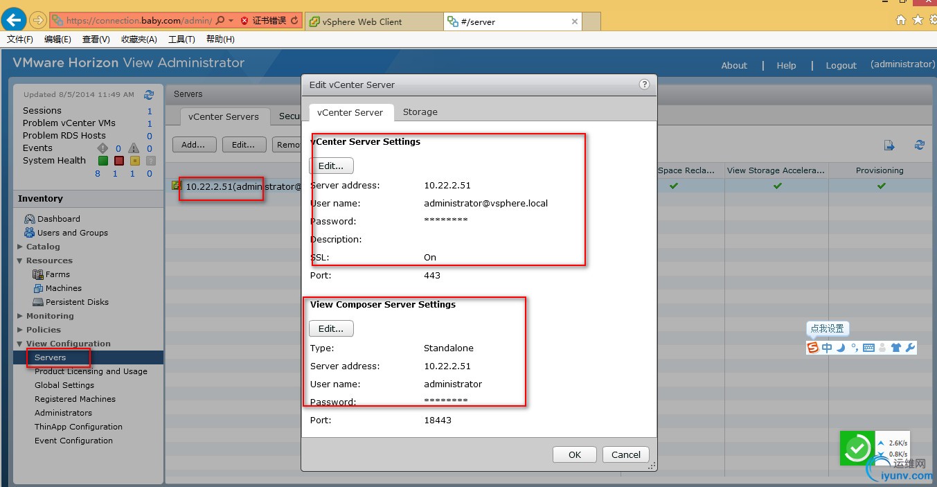The image size is (937, 487).
Task: Select Global Settings in the sidebar
Action: pyautogui.click(x=64, y=385)
